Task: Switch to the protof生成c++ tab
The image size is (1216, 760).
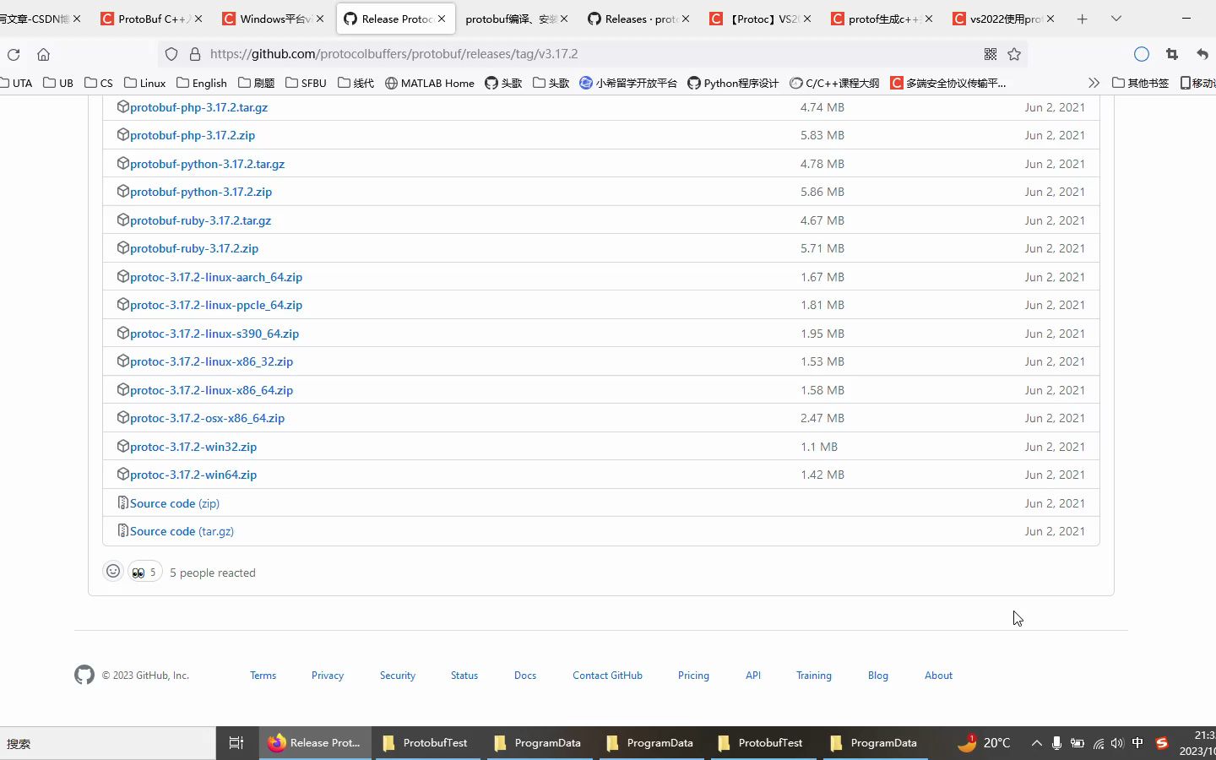Action: (x=882, y=19)
